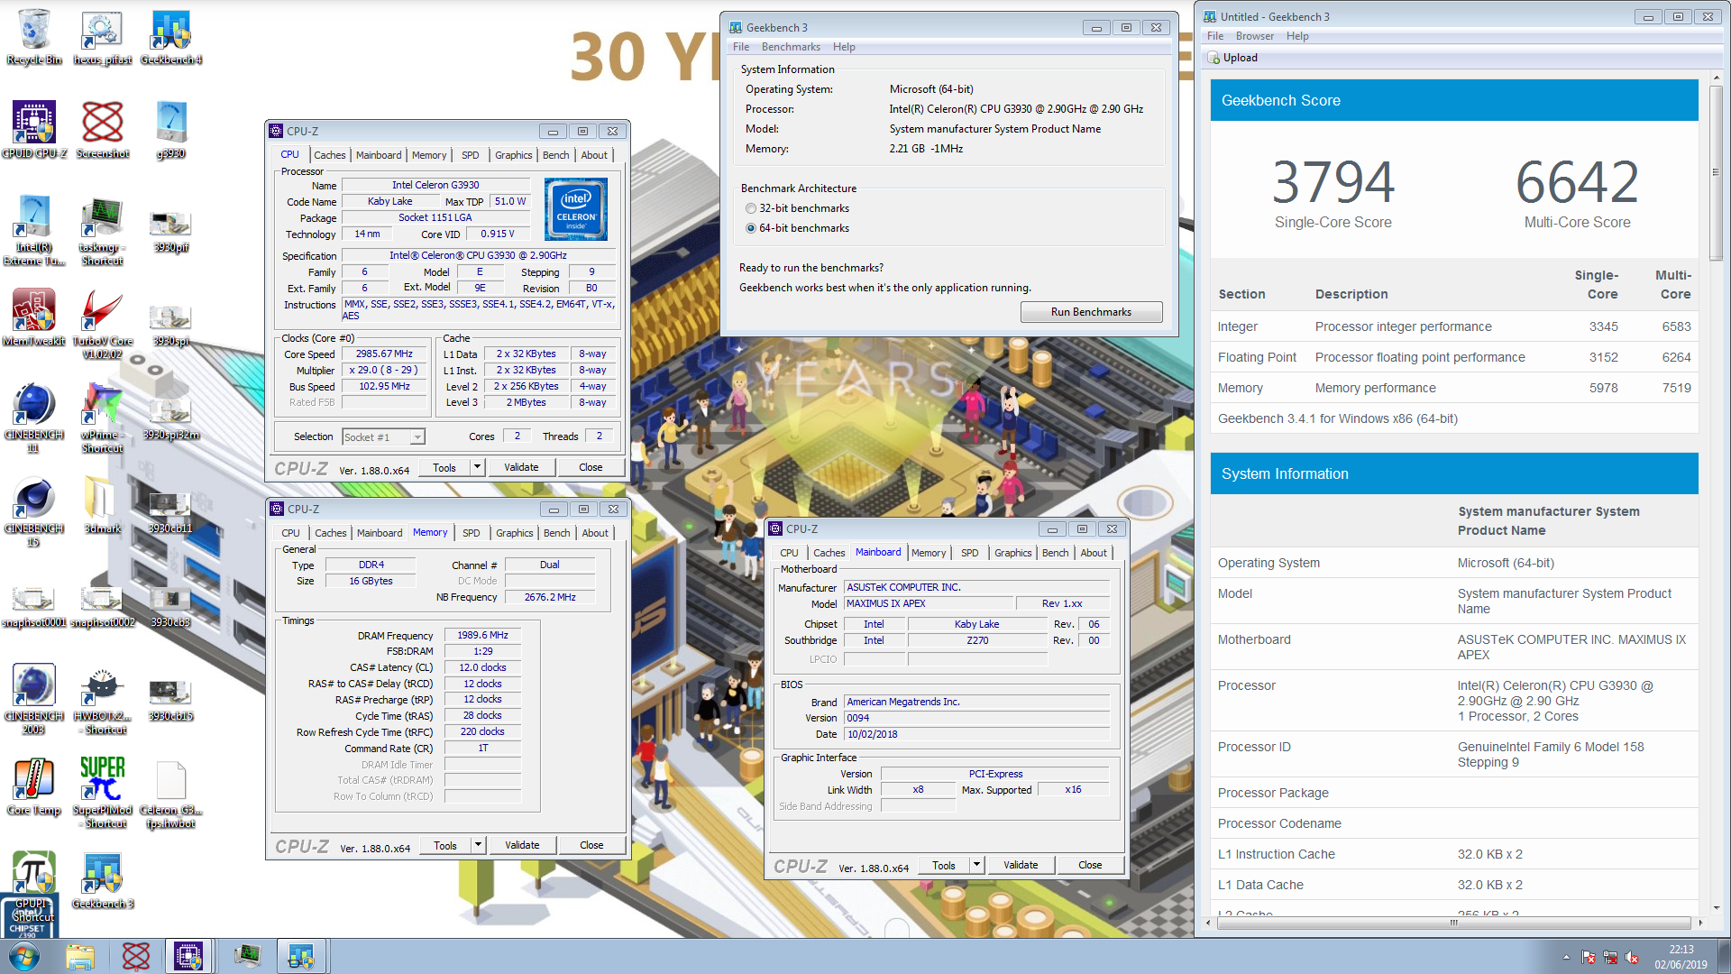Viewport: 1731px width, 974px height.
Task: Open MemTweakIt desktop icon
Action: (34, 317)
